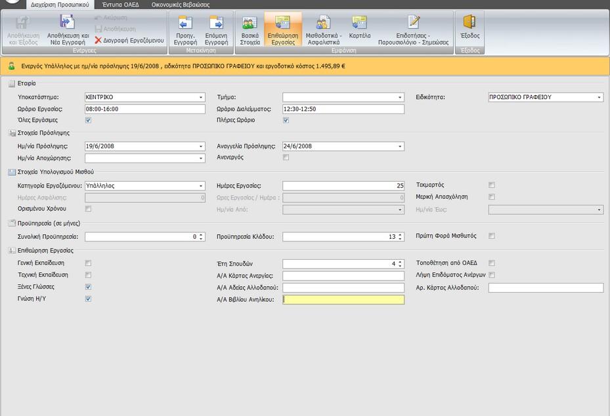The image size is (610, 416).
Task: Click Save and New Record icon
Action: [x=67, y=22]
